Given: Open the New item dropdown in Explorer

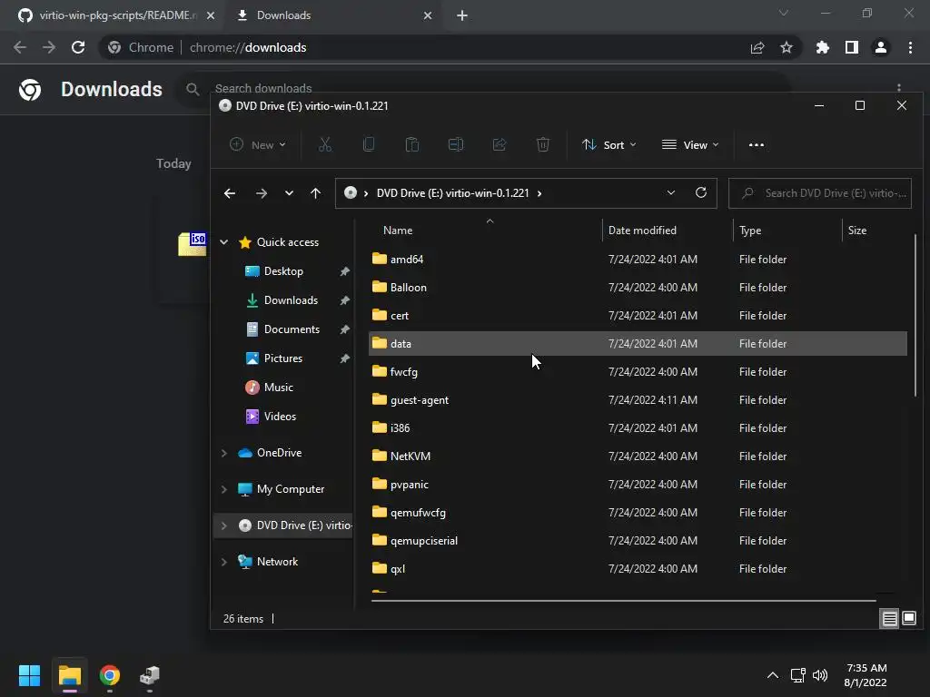Looking at the screenshot, I should point(258,144).
